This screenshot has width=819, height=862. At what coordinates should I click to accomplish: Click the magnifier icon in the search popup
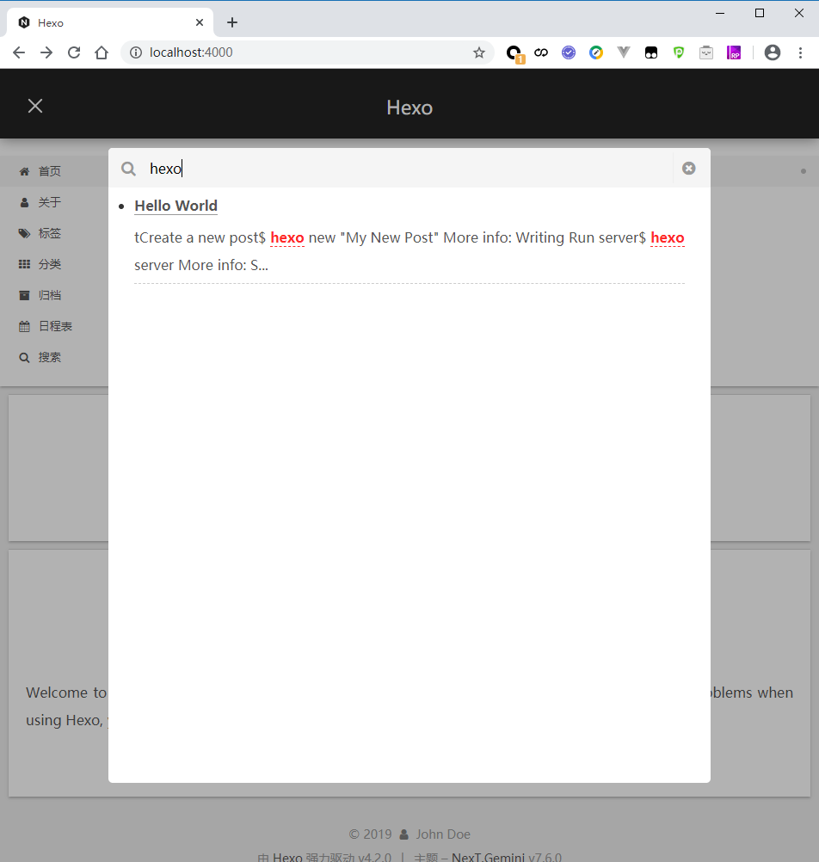128,169
